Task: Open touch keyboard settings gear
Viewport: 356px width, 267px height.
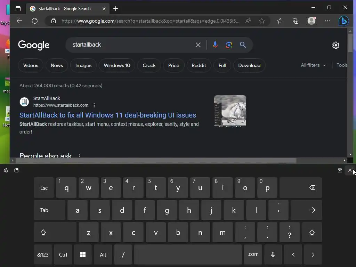Action: click(6, 170)
